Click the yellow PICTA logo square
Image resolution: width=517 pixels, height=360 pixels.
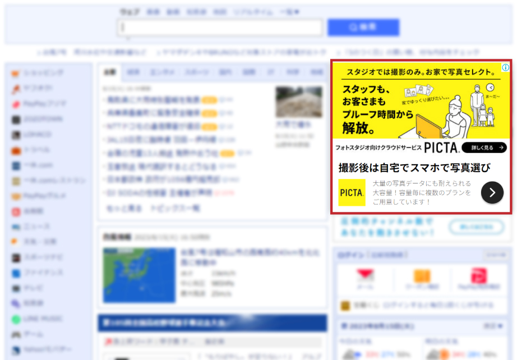352,192
